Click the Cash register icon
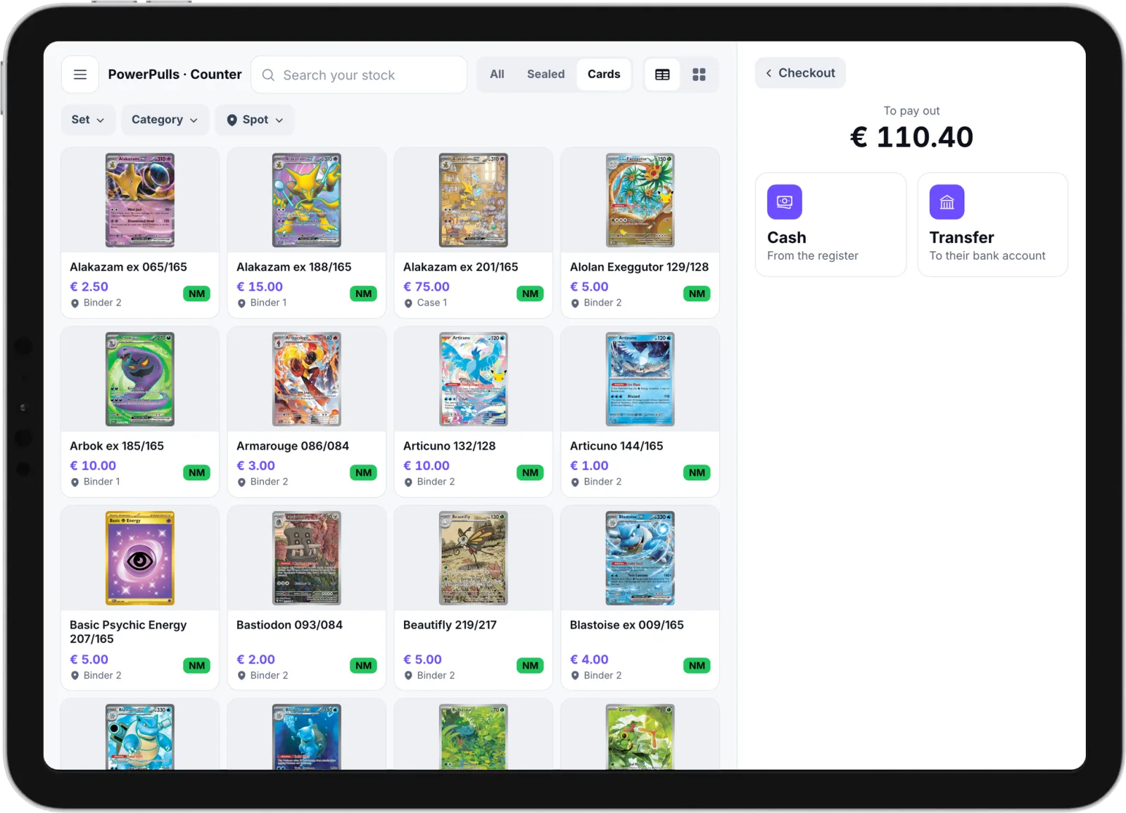 point(785,202)
